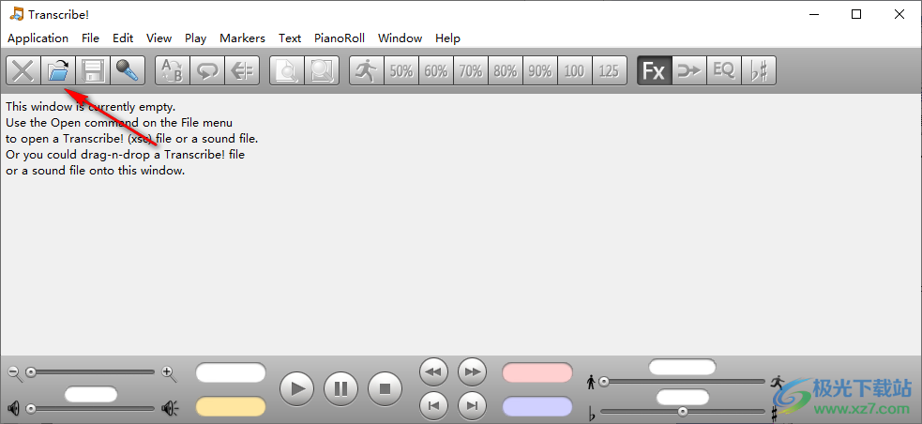Click the loud speaker volume icon

pos(171,408)
